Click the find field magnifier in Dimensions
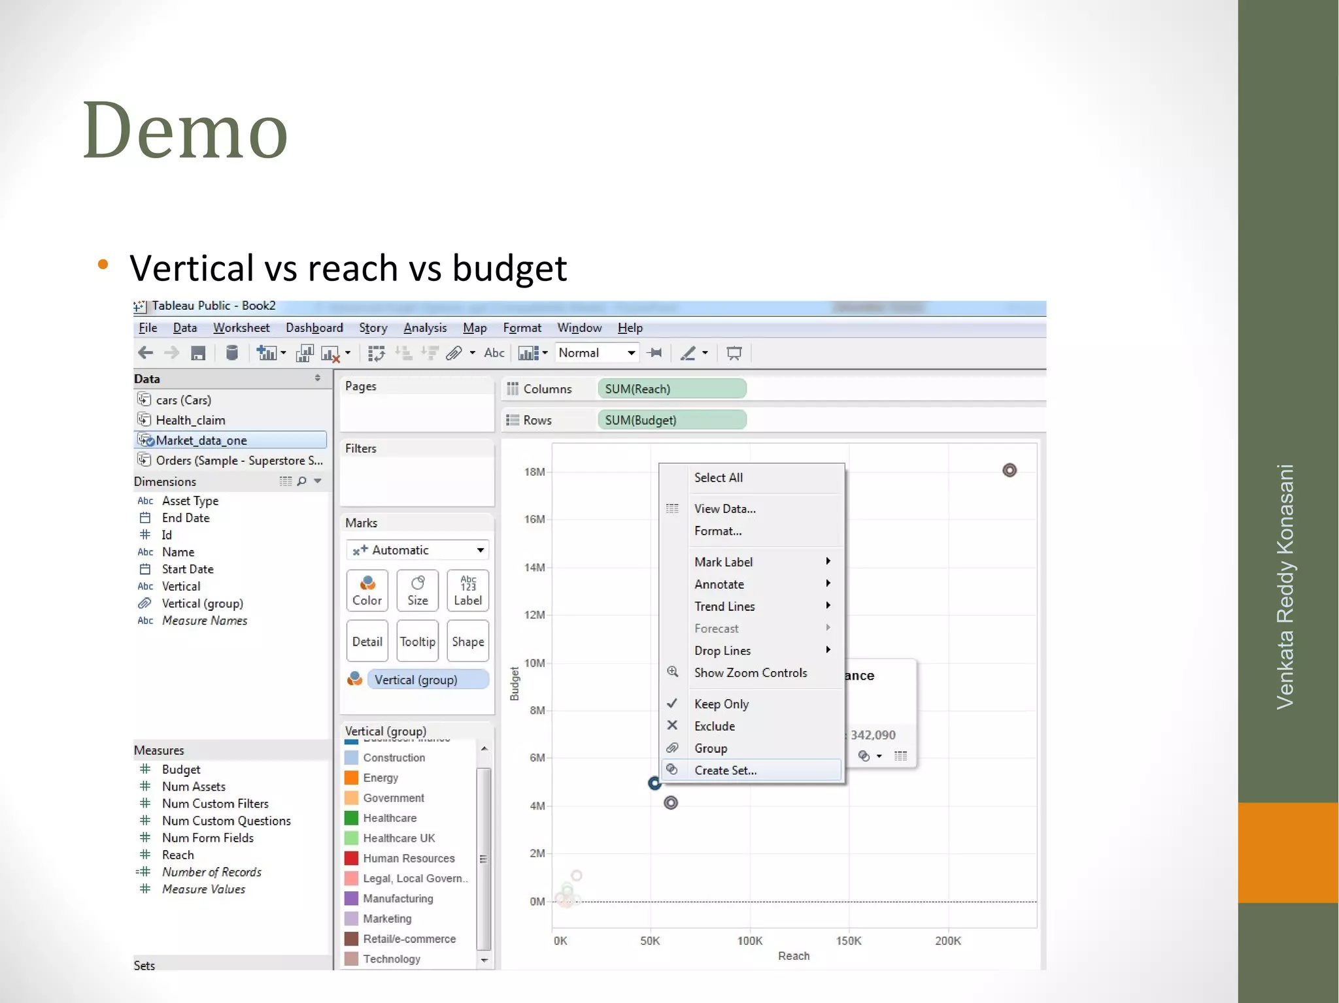1339x1003 pixels. point(301,482)
